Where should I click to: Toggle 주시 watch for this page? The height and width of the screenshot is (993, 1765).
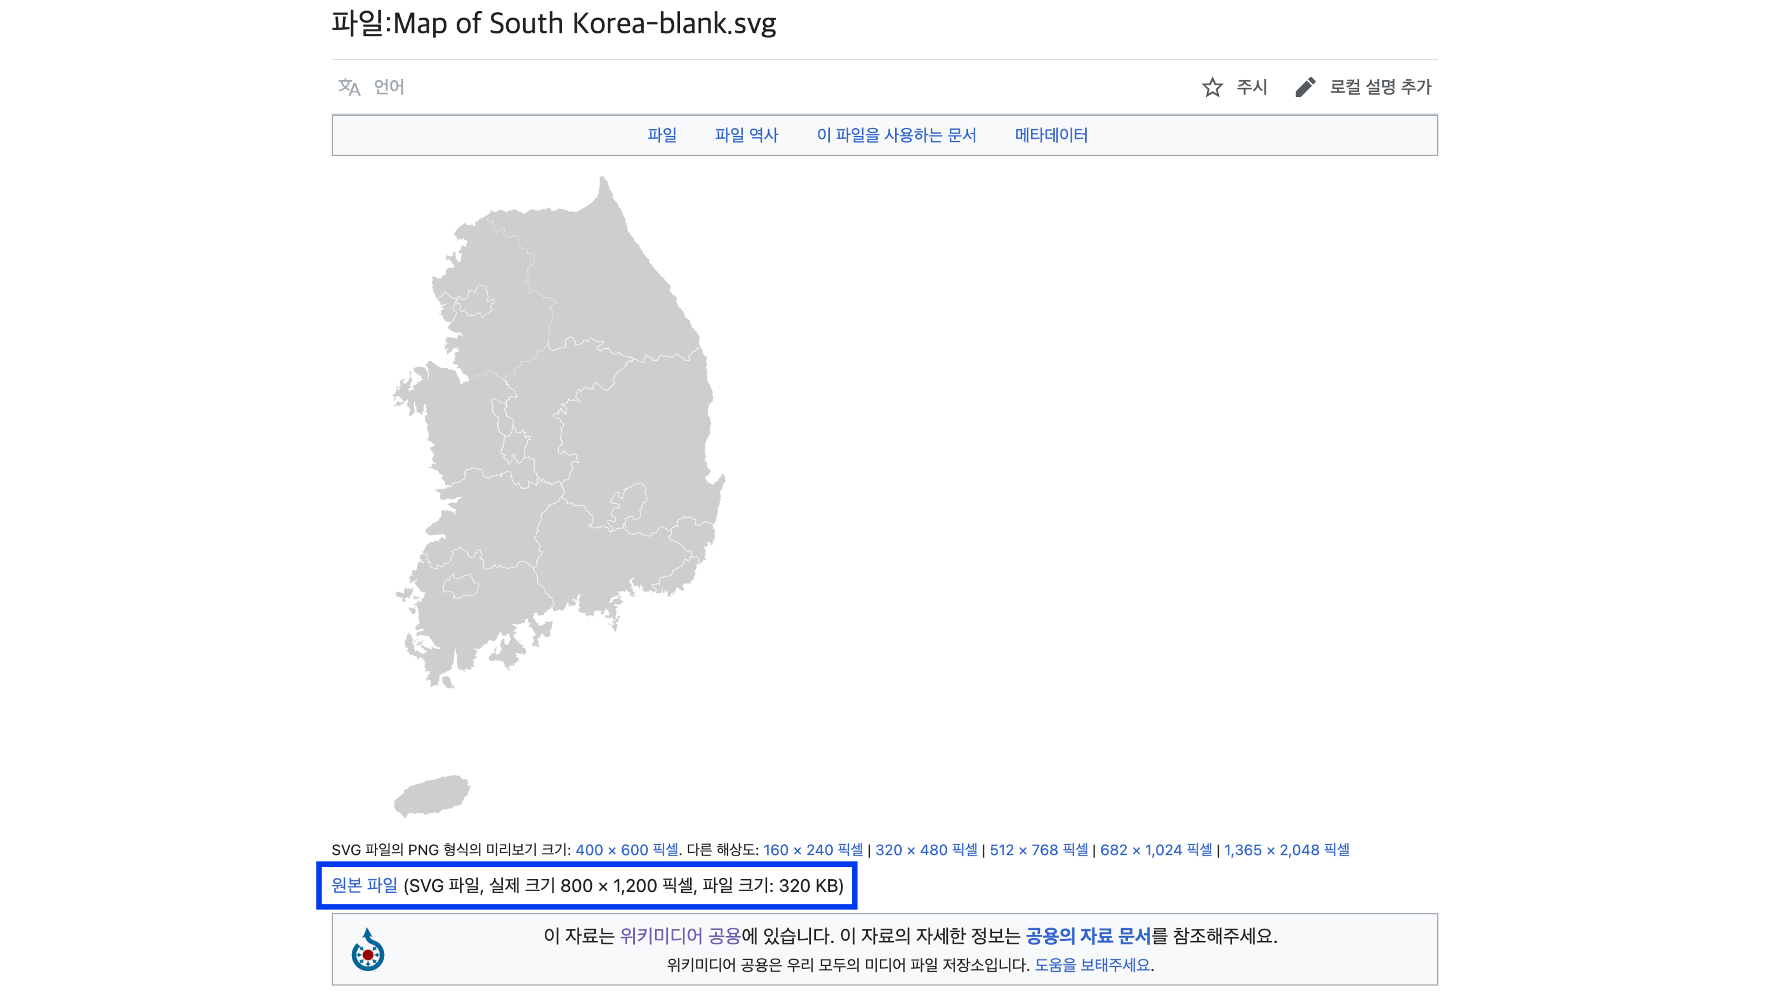point(1251,87)
